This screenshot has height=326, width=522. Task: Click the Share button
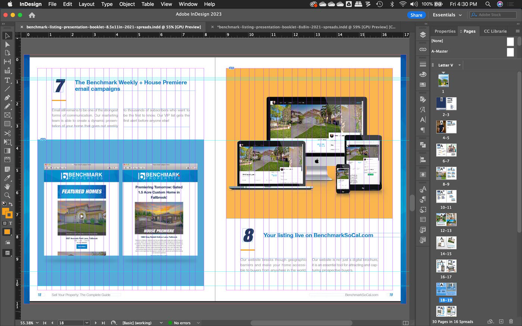pyautogui.click(x=416, y=15)
